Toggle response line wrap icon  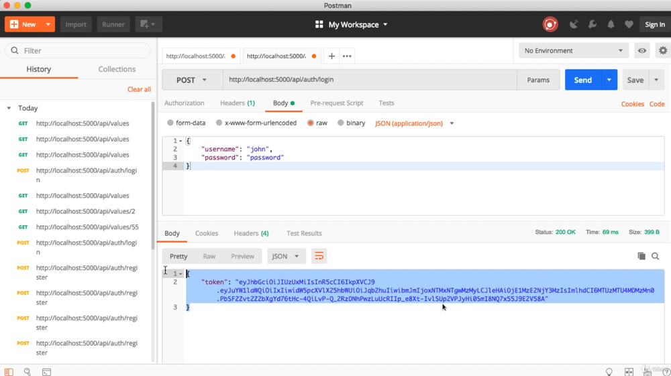pos(319,256)
